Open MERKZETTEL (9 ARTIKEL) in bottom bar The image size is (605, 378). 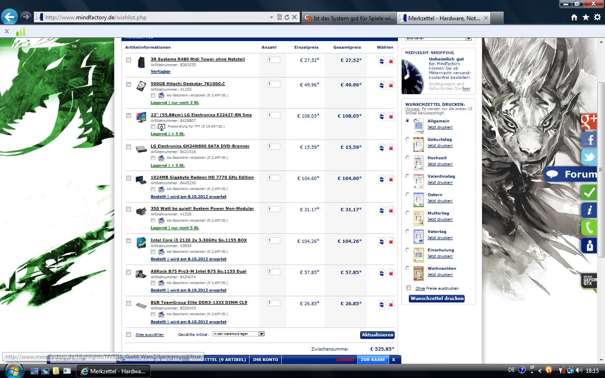click(217, 360)
